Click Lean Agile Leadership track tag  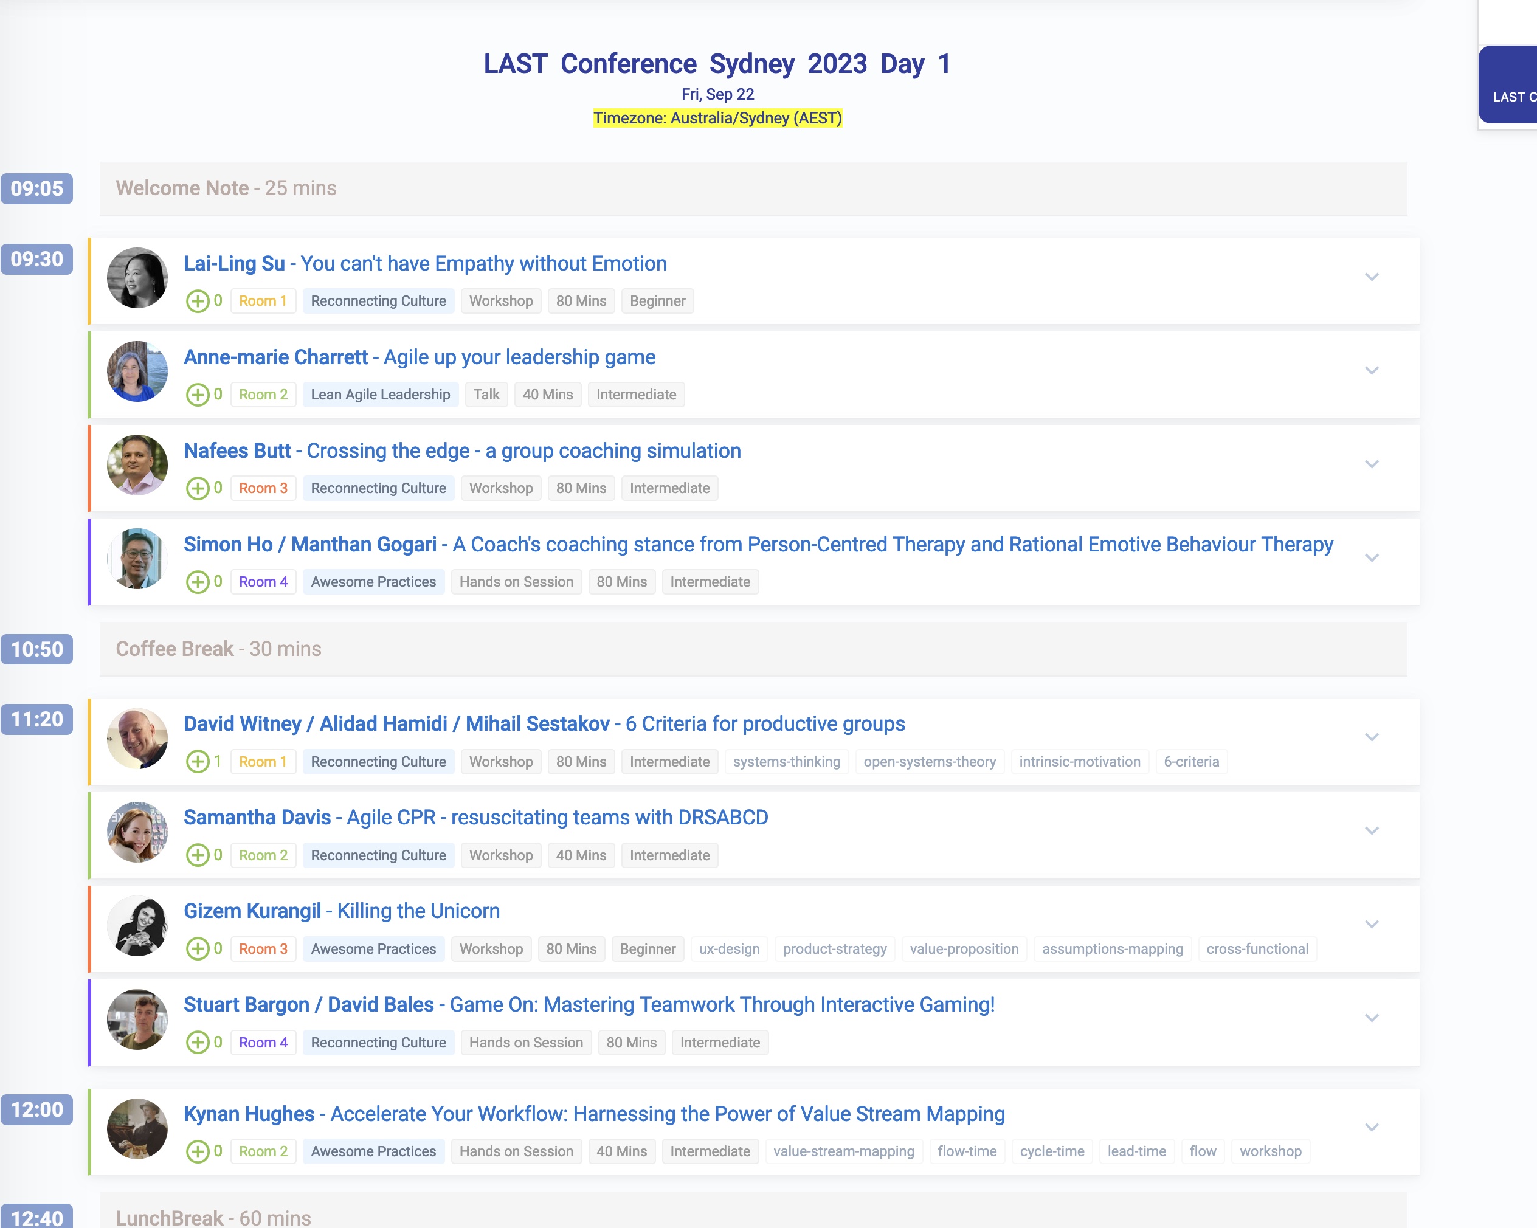coord(380,394)
